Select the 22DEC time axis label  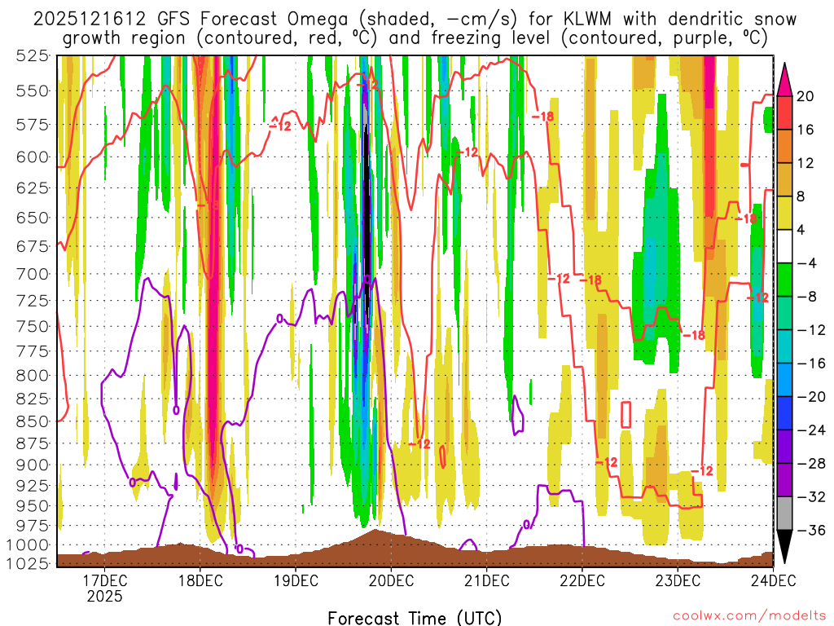point(582,580)
